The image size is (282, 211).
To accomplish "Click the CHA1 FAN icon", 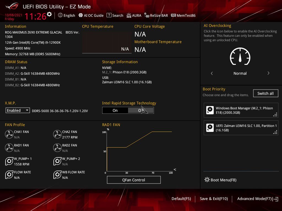I will [9, 134].
